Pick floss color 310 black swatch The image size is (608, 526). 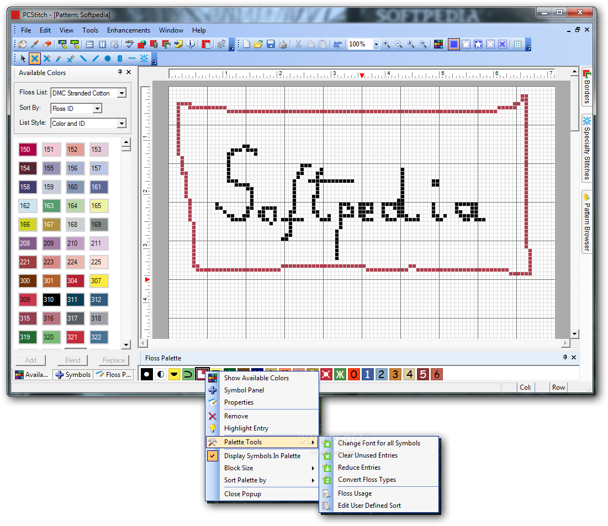coord(51,300)
